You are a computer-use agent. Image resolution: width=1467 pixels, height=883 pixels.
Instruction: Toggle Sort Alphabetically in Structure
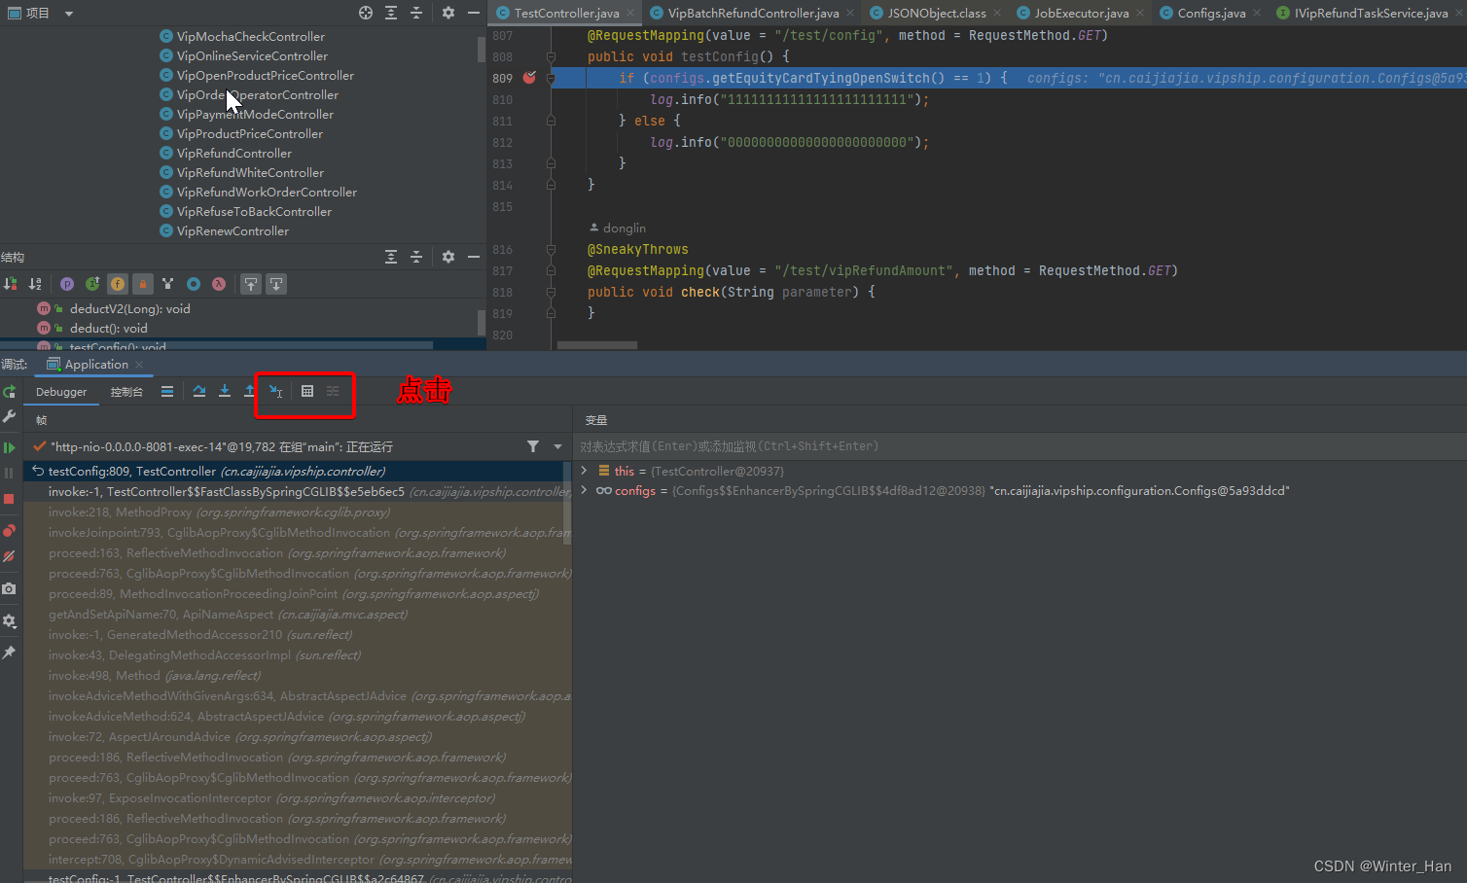click(x=36, y=284)
